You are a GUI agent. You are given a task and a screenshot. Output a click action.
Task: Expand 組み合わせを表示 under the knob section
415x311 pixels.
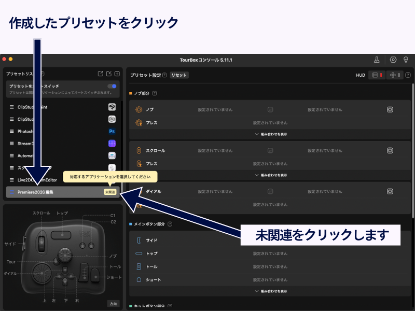270,134
